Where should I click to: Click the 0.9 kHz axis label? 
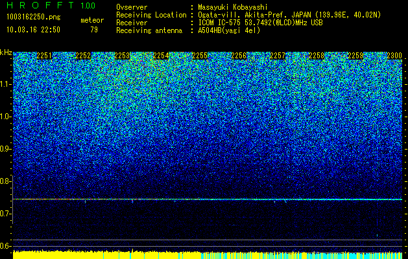pos(6,149)
